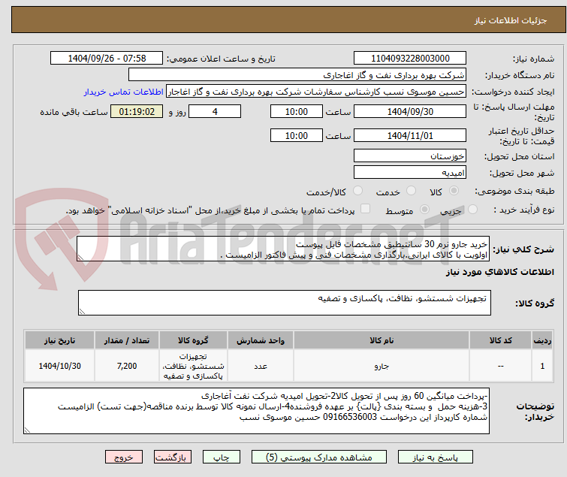Click the public announcement date field 1404/09/26
The height and width of the screenshot is (477, 567).
pos(107,59)
